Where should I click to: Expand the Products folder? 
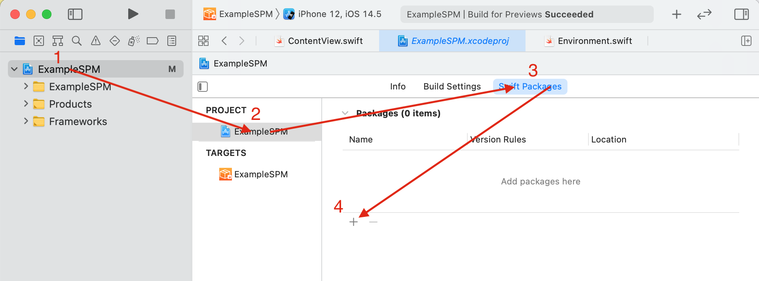click(26, 104)
